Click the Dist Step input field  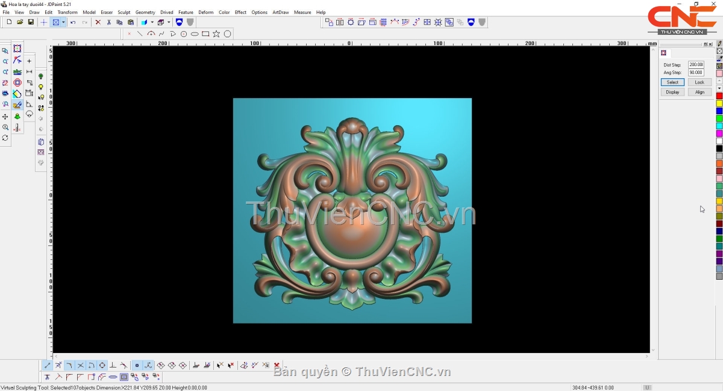tap(696, 64)
